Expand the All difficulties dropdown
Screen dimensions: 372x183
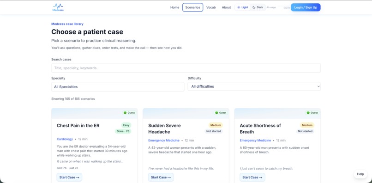[254, 86]
